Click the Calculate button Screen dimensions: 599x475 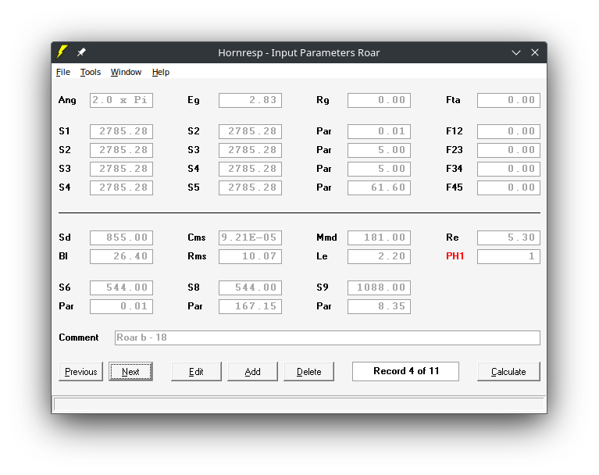click(508, 371)
